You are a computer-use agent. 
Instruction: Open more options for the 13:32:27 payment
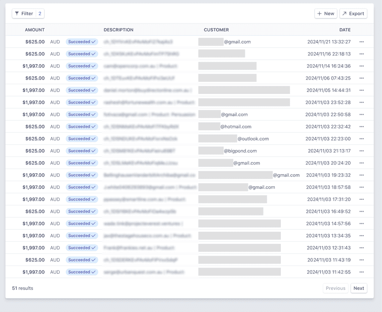point(362,42)
